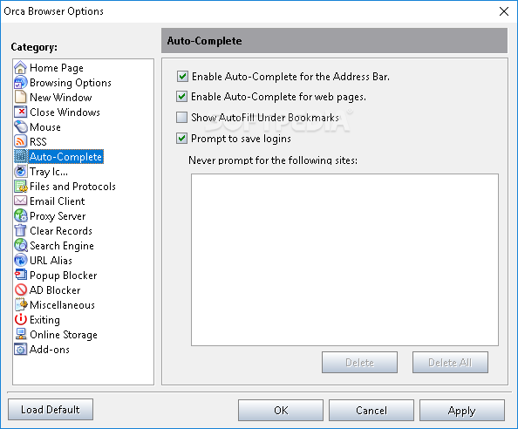The height and width of the screenshot is (429, 518).
Task: Click the URL Alias globe icon
Action: (20, 260)
